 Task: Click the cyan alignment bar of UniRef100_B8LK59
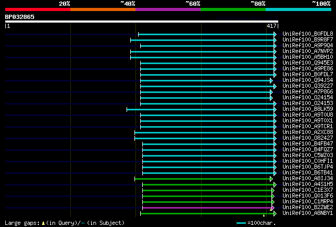click(x=200, y=109)
